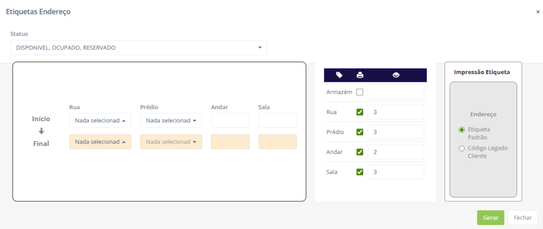Open the Status dropdown
This screenshot has width=543, height=229.
(138, 48)
